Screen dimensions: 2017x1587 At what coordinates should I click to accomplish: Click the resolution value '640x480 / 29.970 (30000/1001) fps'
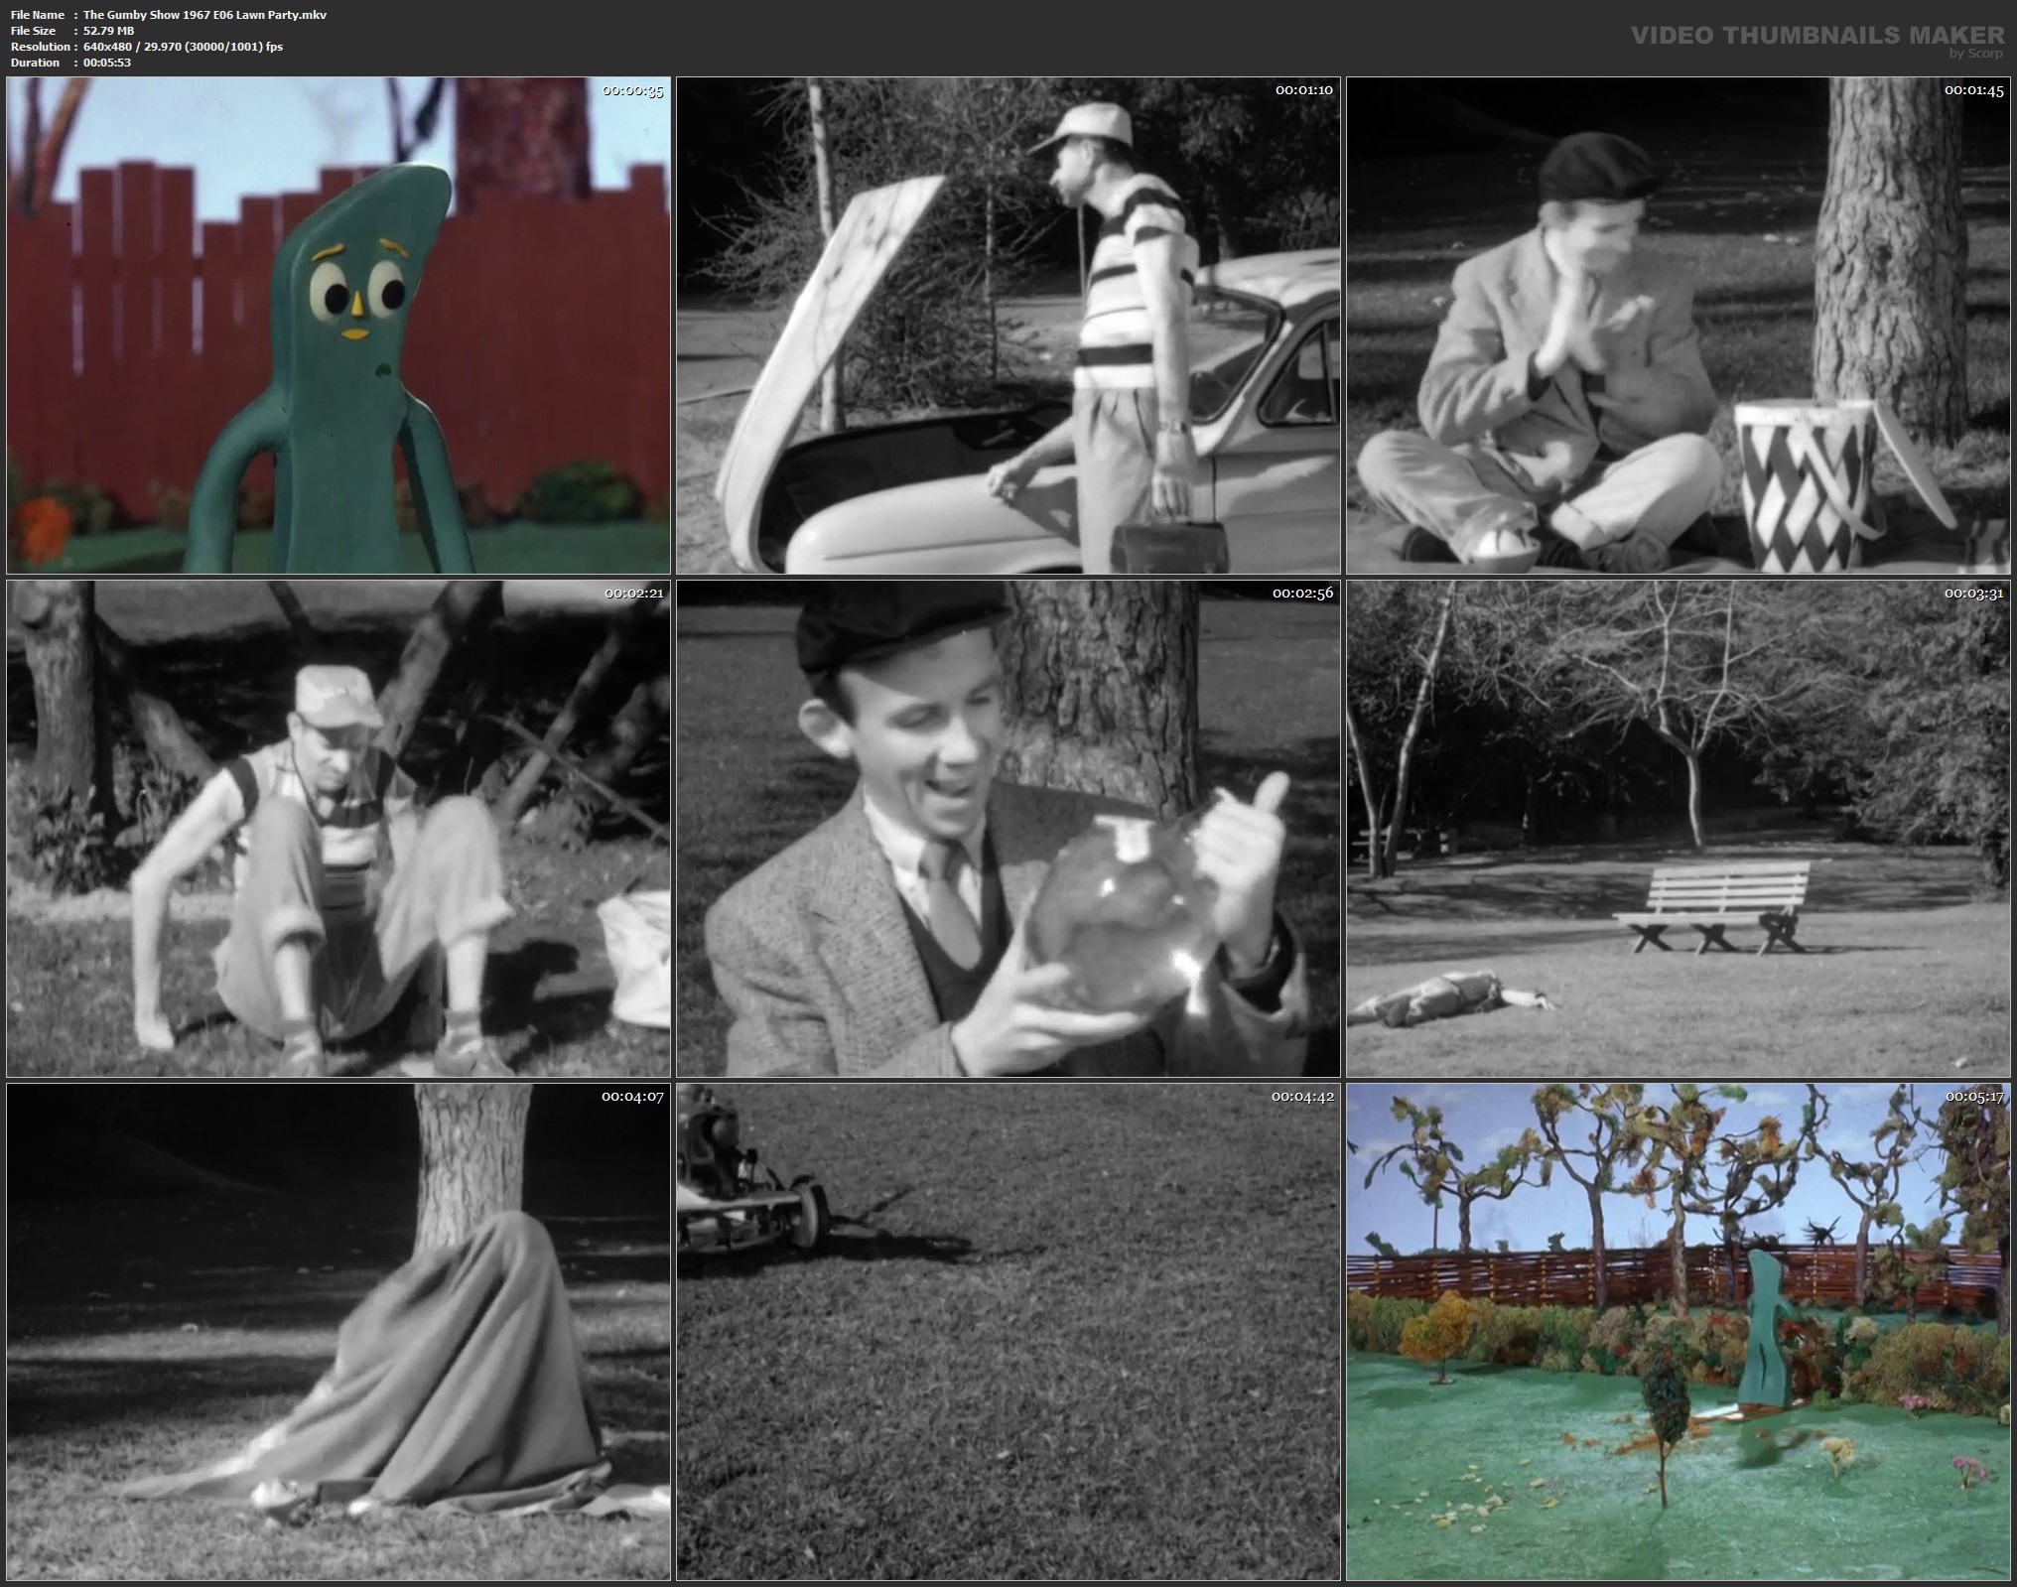(x=184, y=47)
